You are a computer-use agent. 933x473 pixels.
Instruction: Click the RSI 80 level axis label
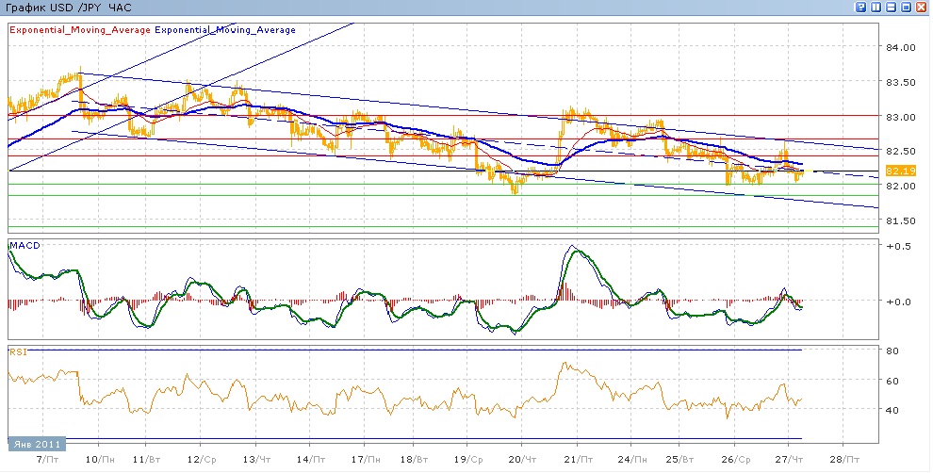pos(888,351)
